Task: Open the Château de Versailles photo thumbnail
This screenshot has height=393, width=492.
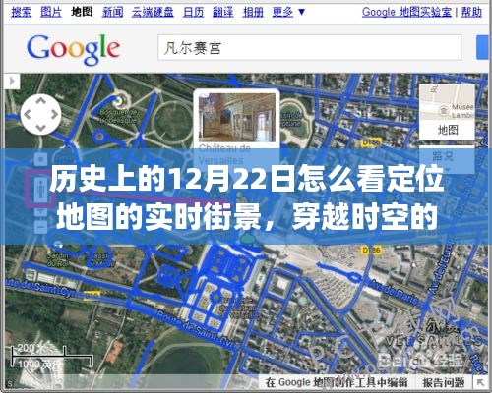Action: tap(237, 118)
